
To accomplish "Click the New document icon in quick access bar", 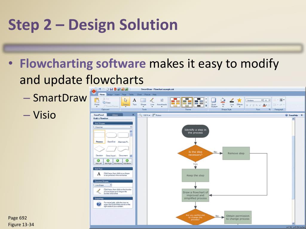I will pos(108,89).
